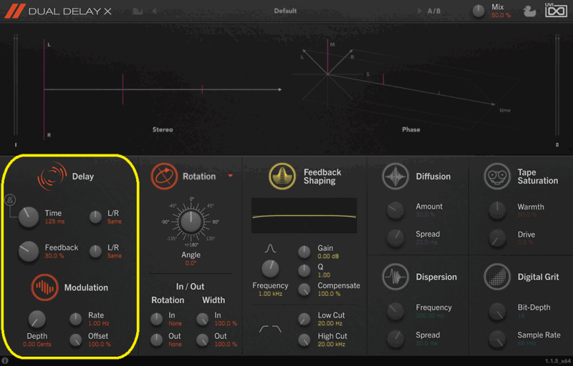
Task: Click the Feedback L/R knob
Action: [x=95, y=251]
